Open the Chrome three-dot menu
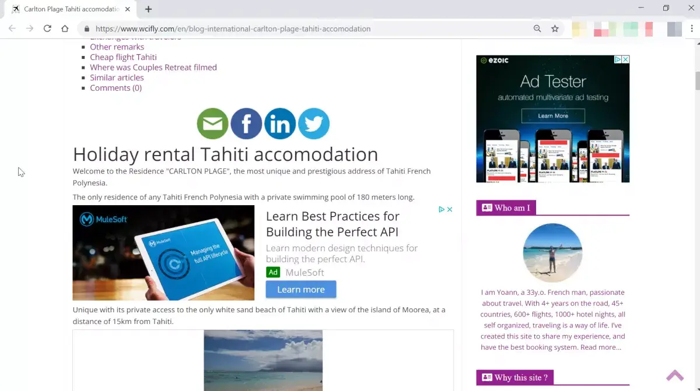 [x=692, y=29]
